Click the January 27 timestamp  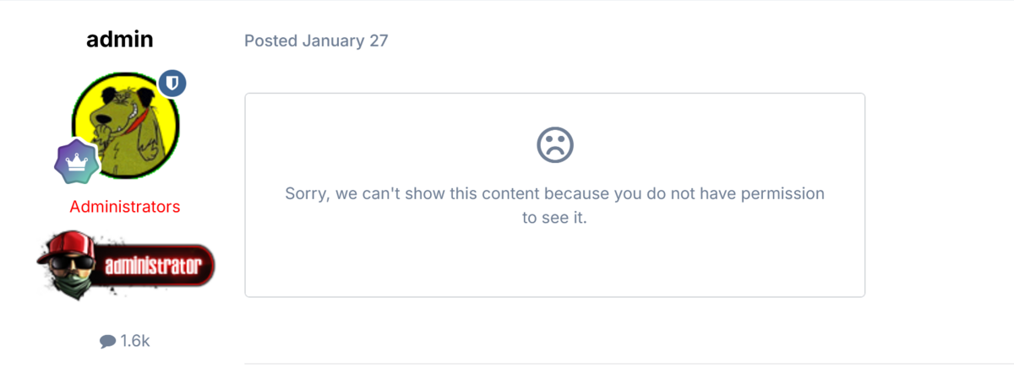345,41
